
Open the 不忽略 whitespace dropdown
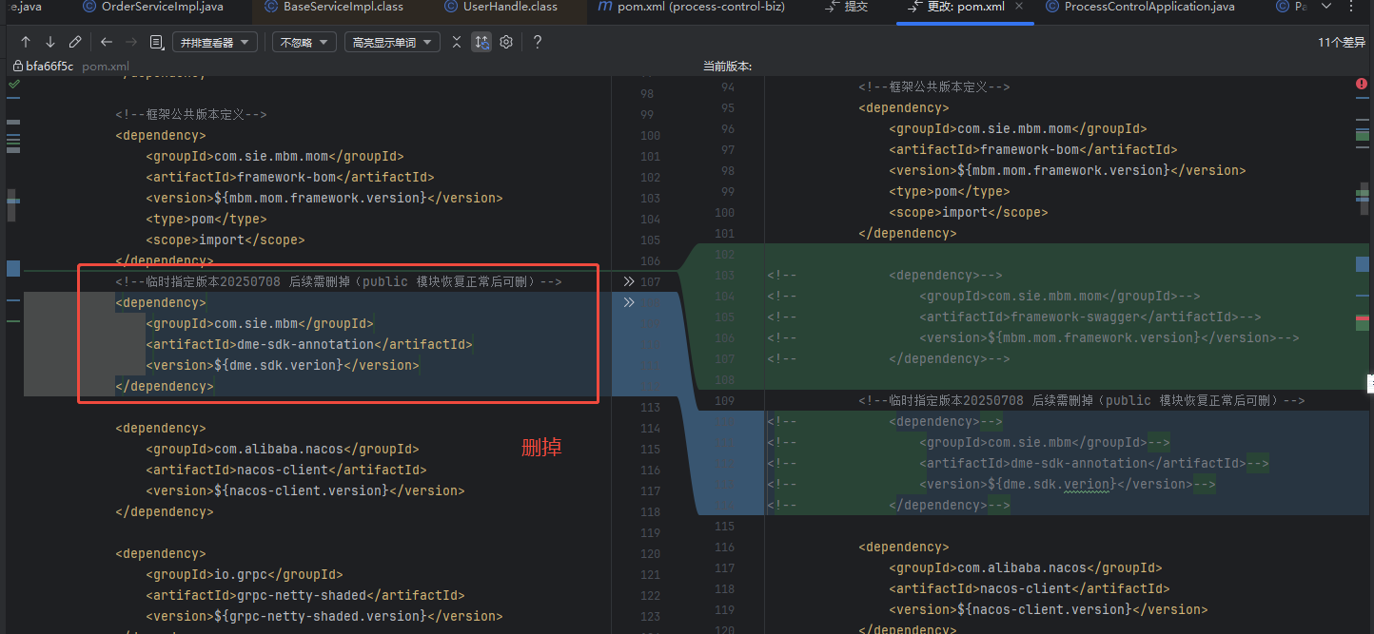pos(304,42)
